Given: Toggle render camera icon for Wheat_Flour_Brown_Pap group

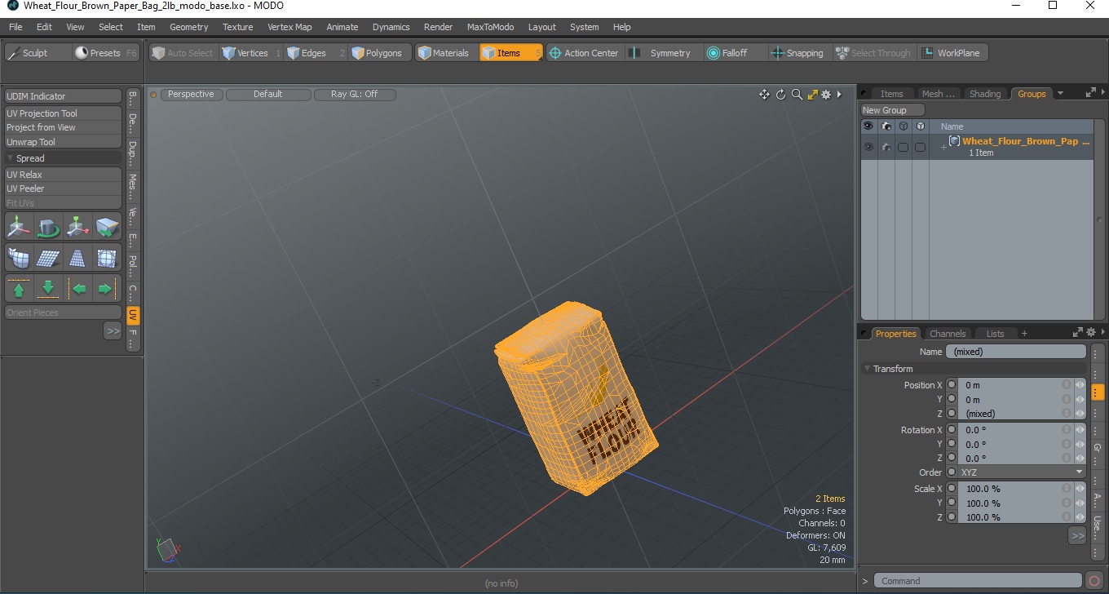Looking at the screenshot, I should pos(886,147).
